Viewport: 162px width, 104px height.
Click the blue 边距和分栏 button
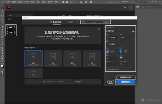point(126,82)
